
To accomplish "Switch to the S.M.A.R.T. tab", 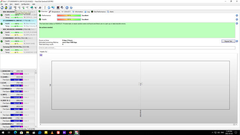I will pos(66,12).
